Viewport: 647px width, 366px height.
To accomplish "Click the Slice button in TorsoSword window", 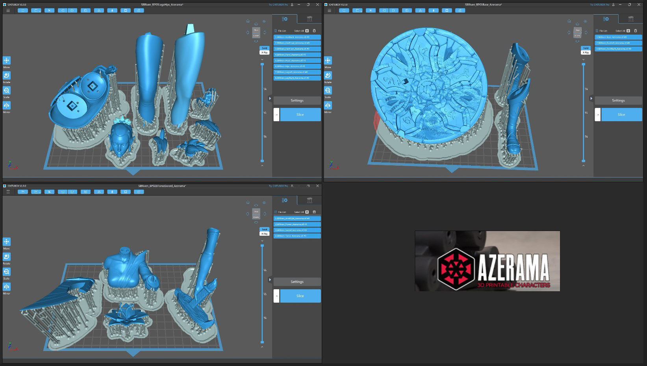I will pos(300,296).
